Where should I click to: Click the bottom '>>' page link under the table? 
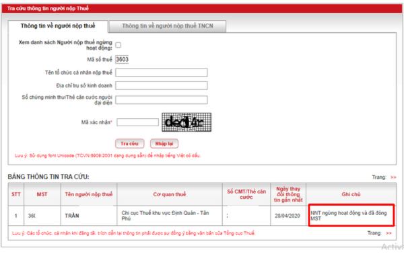point(389,233)
